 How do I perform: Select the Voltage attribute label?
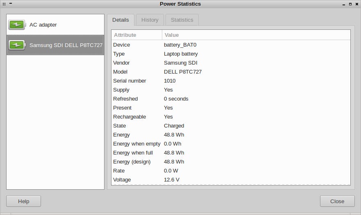coord(122,179)
